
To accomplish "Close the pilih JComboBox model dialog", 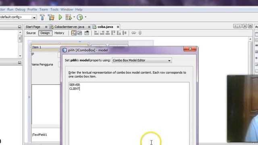I will click(x=190, y=49).
